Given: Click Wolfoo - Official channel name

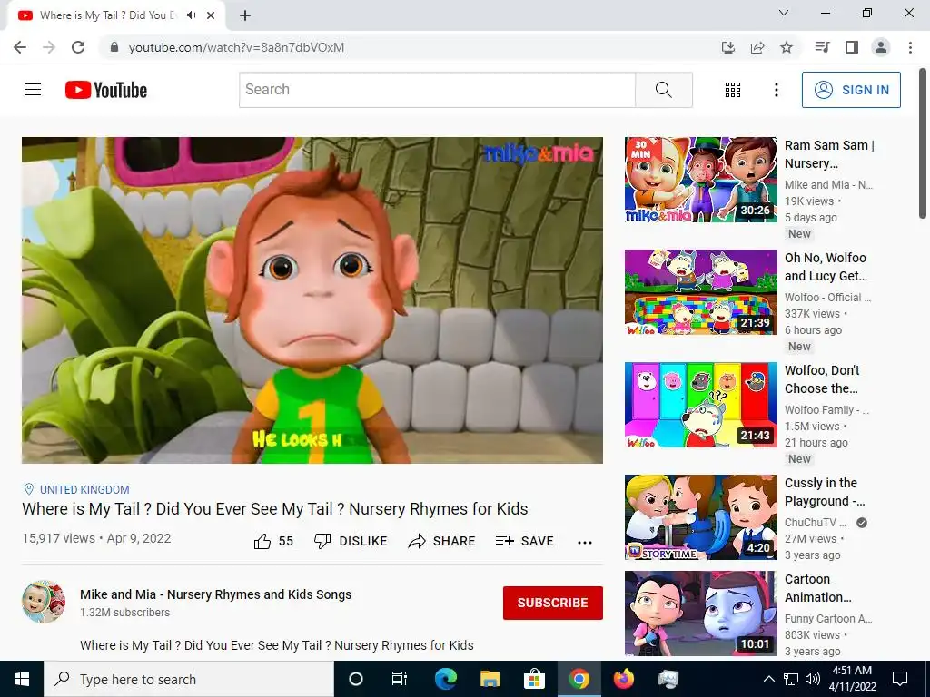Looking at the screenshot, I should 828,297.
